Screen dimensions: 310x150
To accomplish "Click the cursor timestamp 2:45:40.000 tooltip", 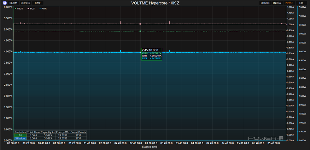I will (x=150, y=50).
